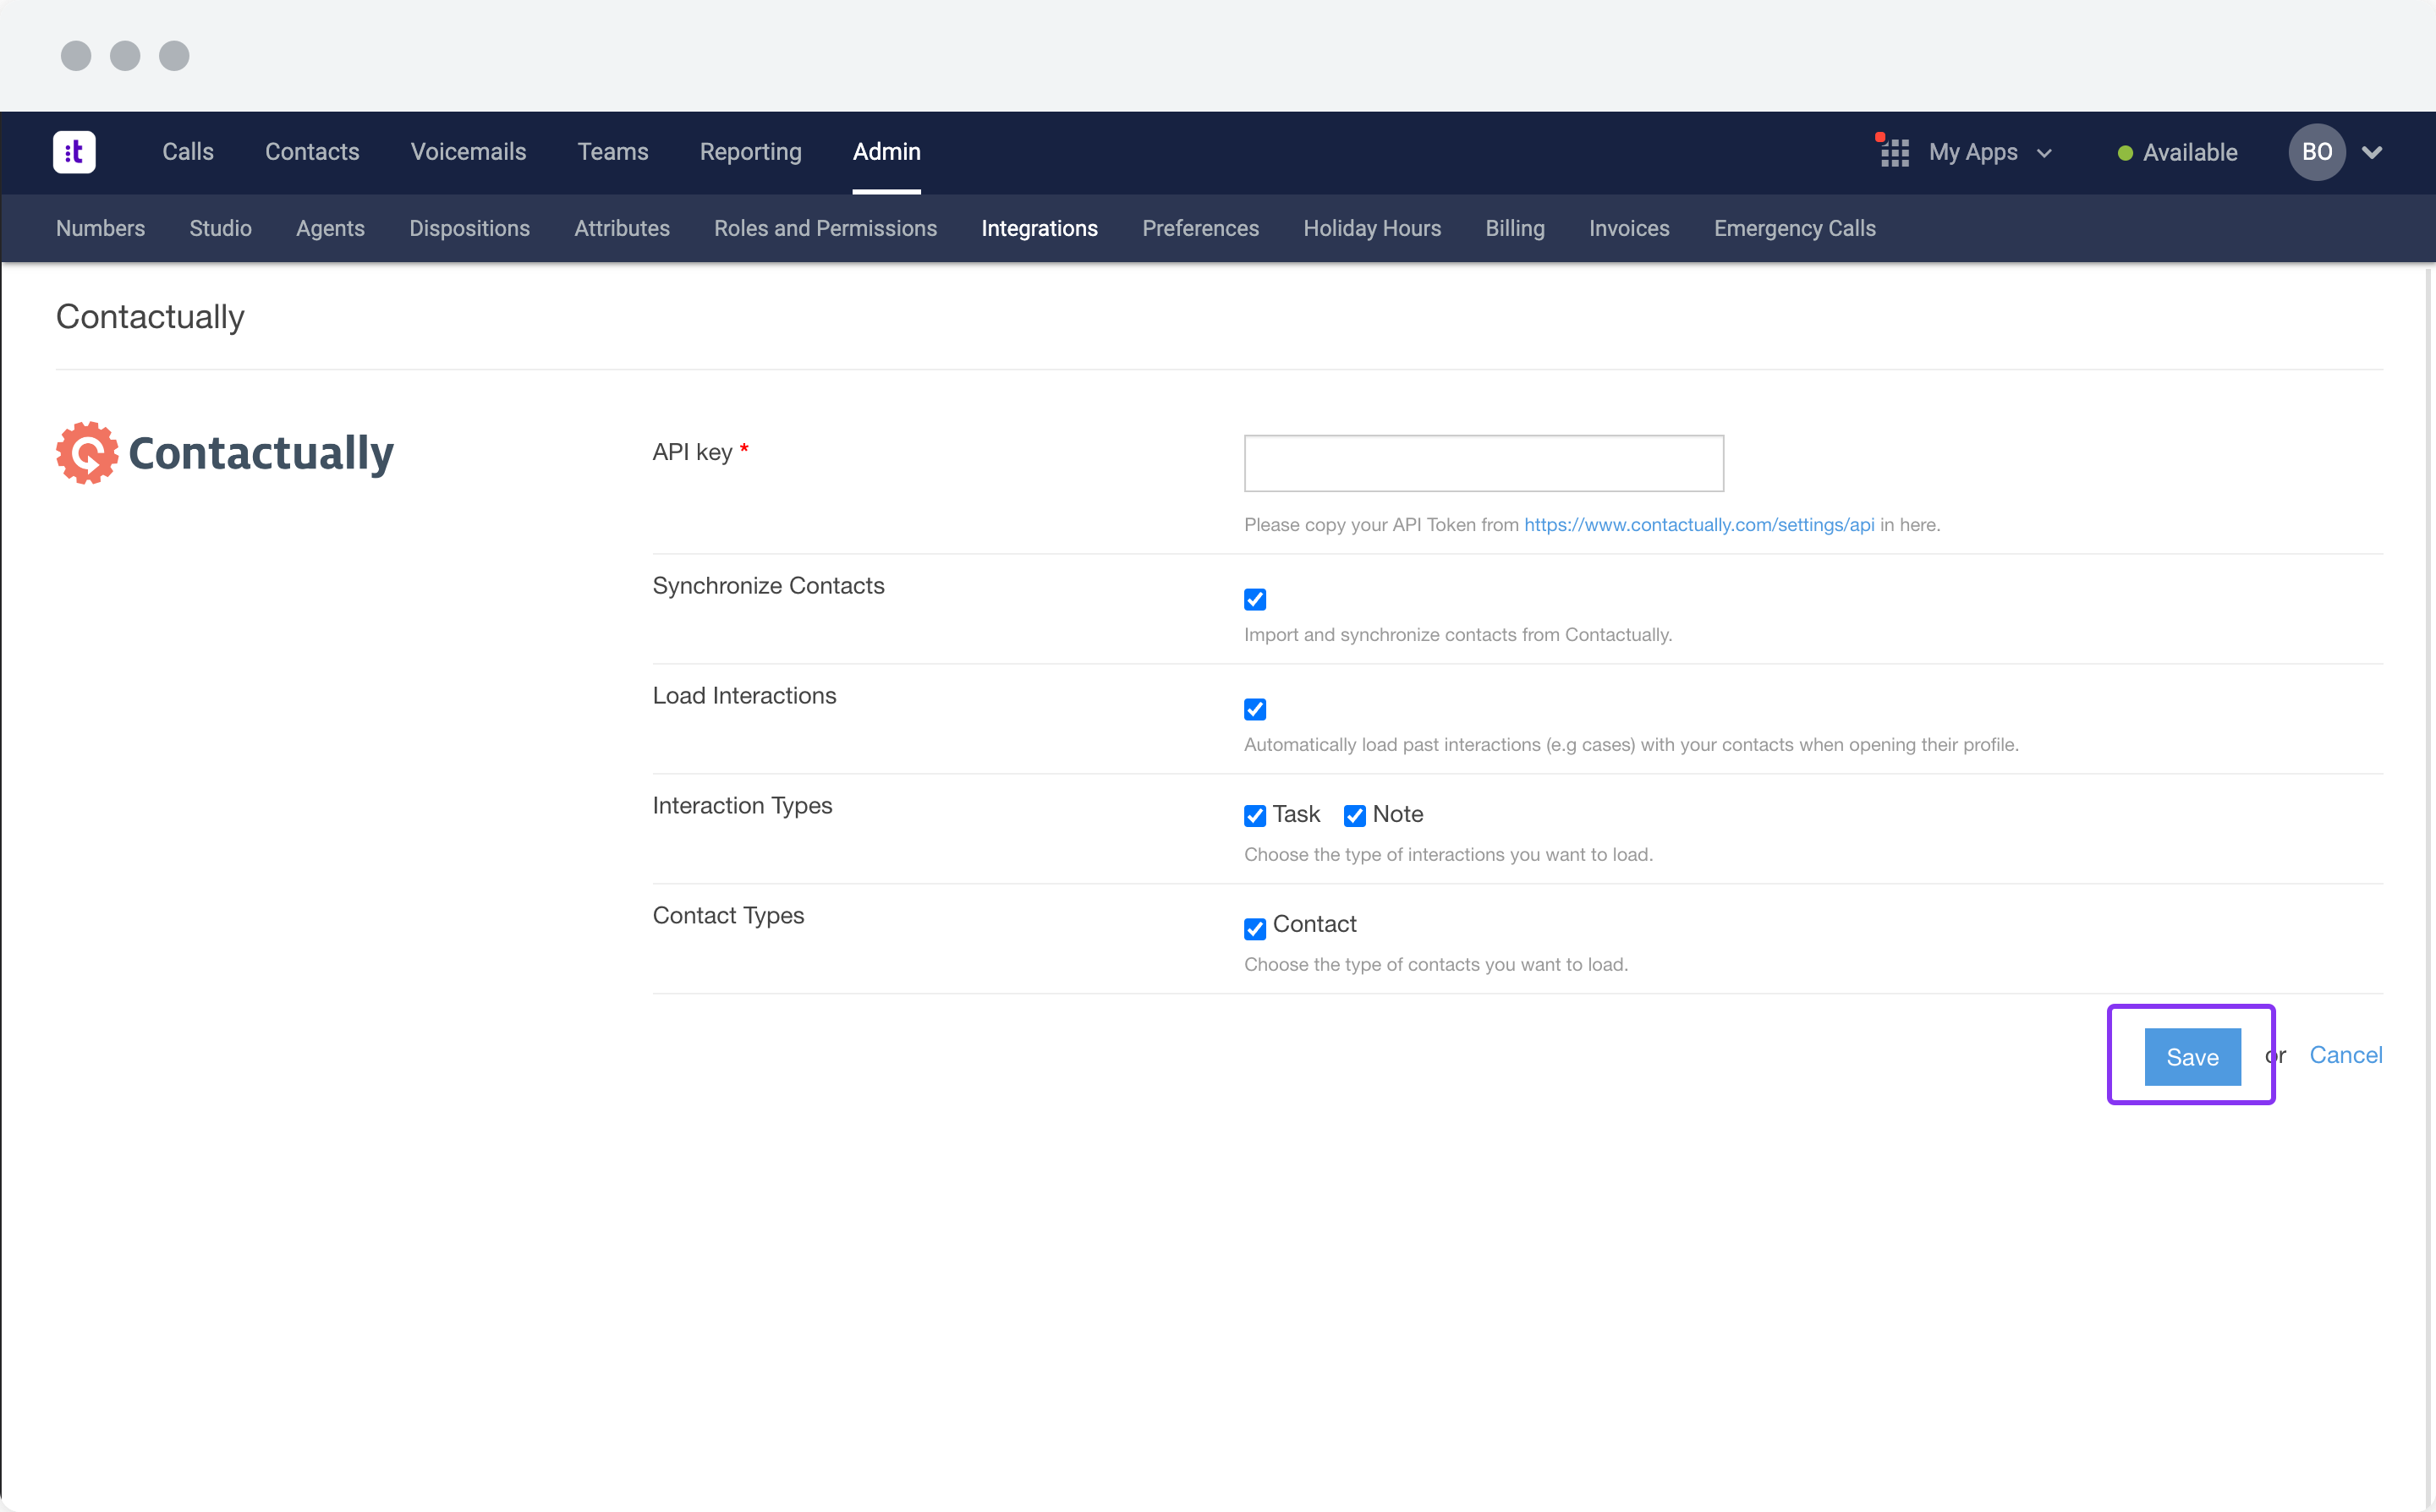Click the Talkdesk logo icon
This screenshot has height=1512, width=2436.
[74, 152]
